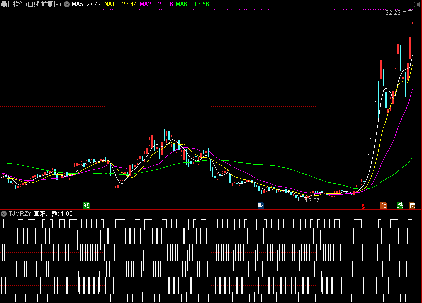Expand the main chart indicator dropdown arrow
The width and height of the screenshot is (422, 303).
click(x=67, y=4)
